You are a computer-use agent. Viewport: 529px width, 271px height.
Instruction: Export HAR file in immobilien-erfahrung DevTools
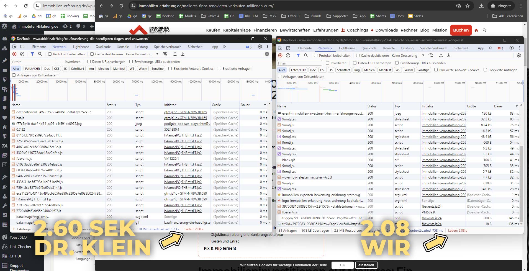(x=449, y=55)
